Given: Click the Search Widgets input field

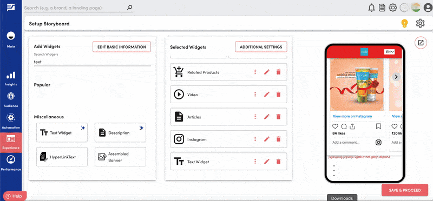Looking at the screenshot, I should (92, 62).
